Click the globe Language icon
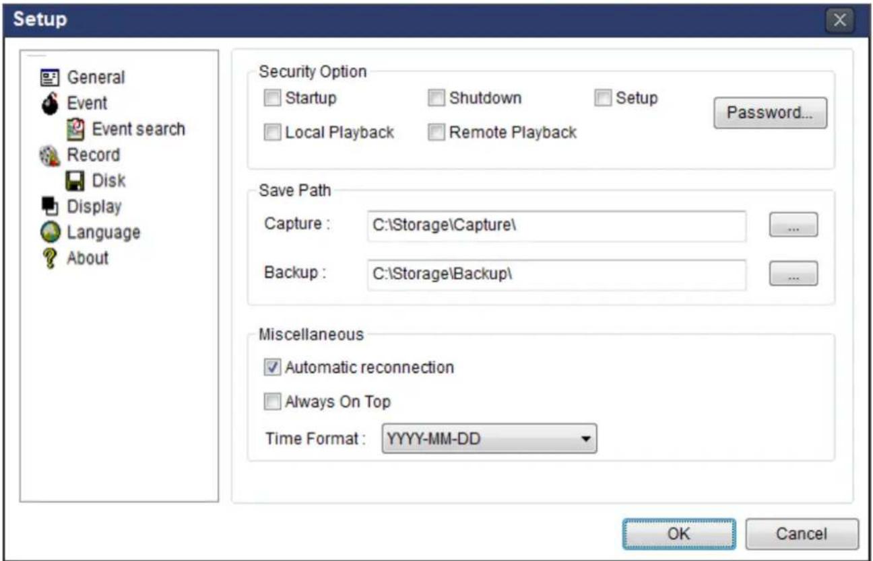The image size is (873, 561). pyautogui.click(x=50, y=233)
